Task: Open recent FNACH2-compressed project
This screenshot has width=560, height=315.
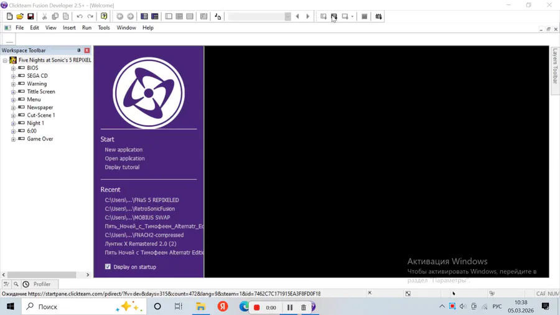Action: (144, 235)
